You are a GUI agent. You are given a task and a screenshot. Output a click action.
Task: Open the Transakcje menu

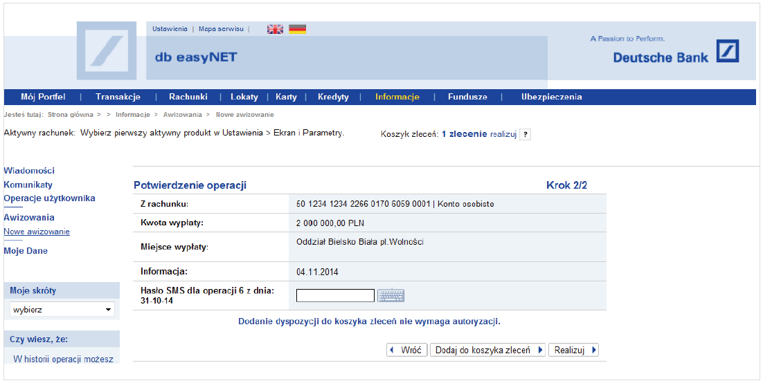118,97
